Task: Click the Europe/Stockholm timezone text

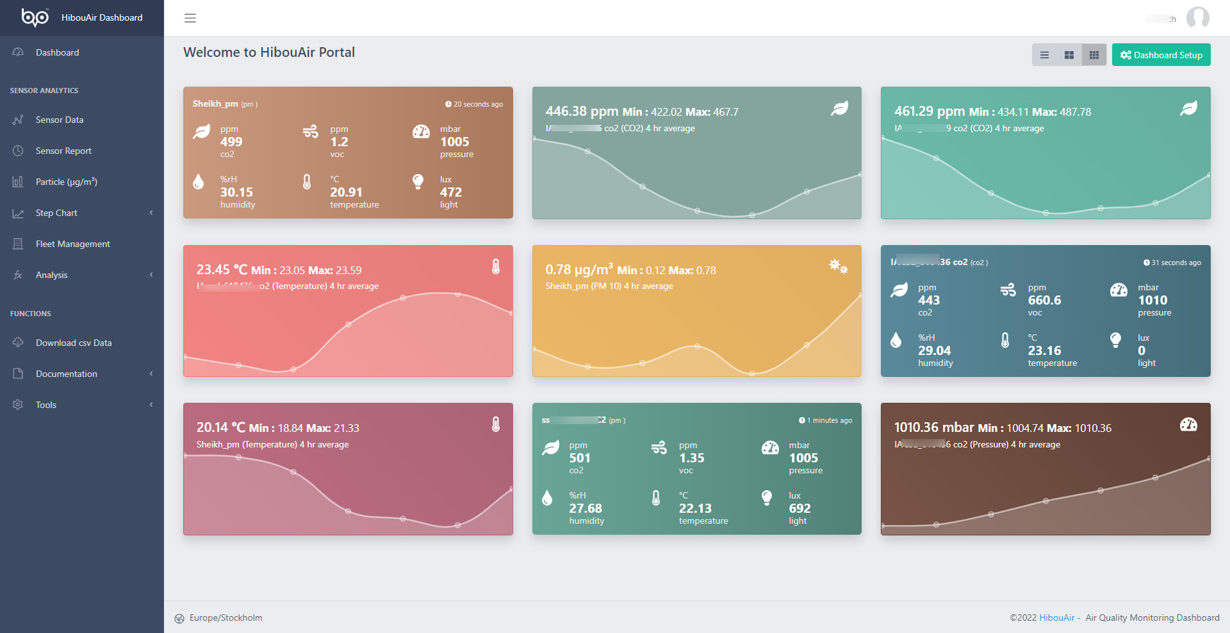Action: pyautogui.click(x=226, y=617)
